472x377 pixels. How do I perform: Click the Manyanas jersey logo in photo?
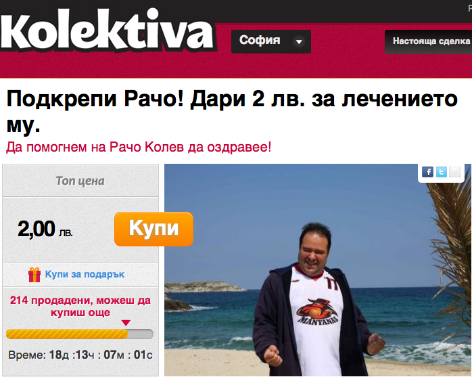click(x=318, y=312)
